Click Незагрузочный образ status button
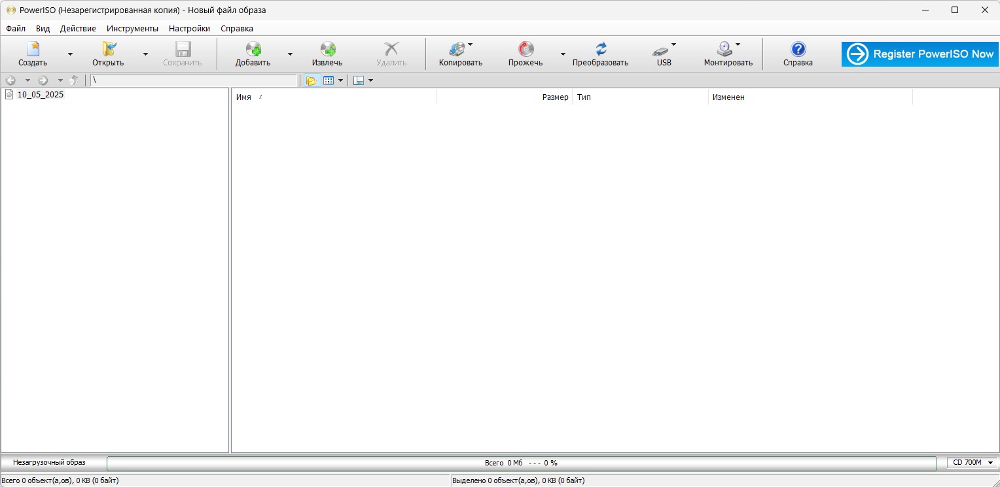Viewport: 1000px width, 487px height. click(x=49, y=463)
